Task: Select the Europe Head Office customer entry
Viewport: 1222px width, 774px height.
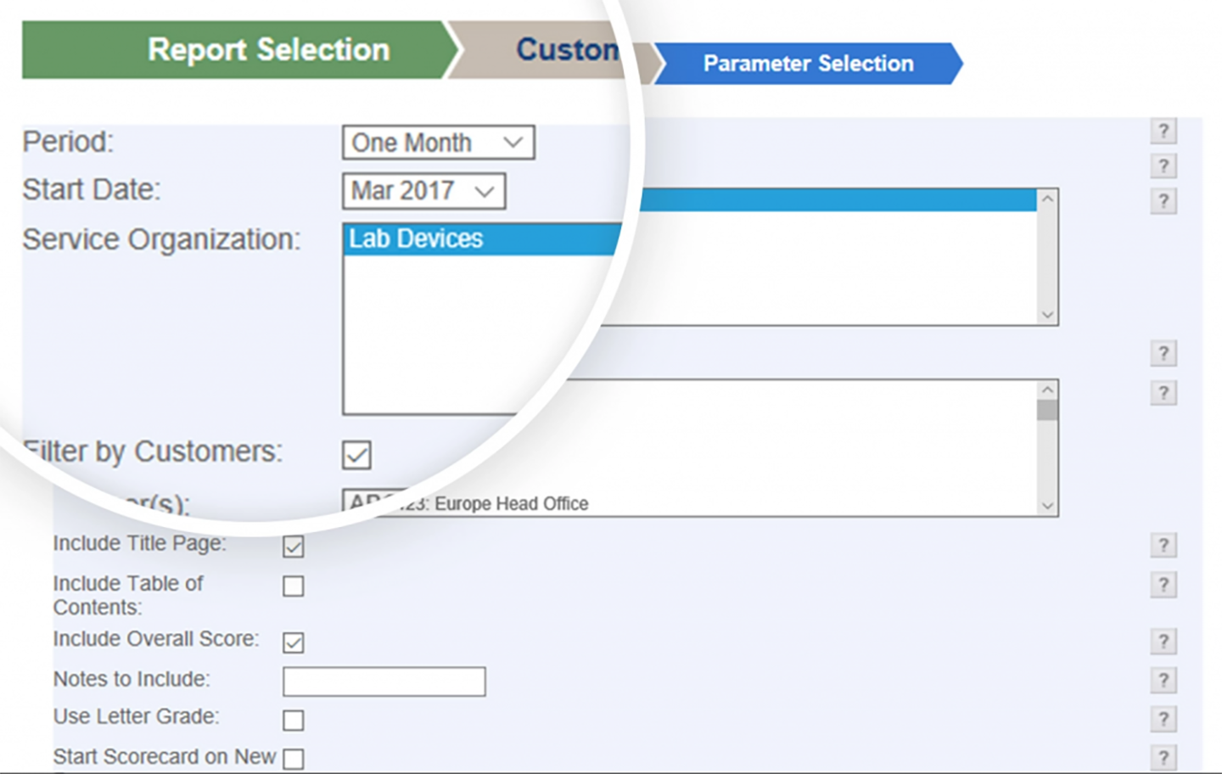Action: coord(511,504)
